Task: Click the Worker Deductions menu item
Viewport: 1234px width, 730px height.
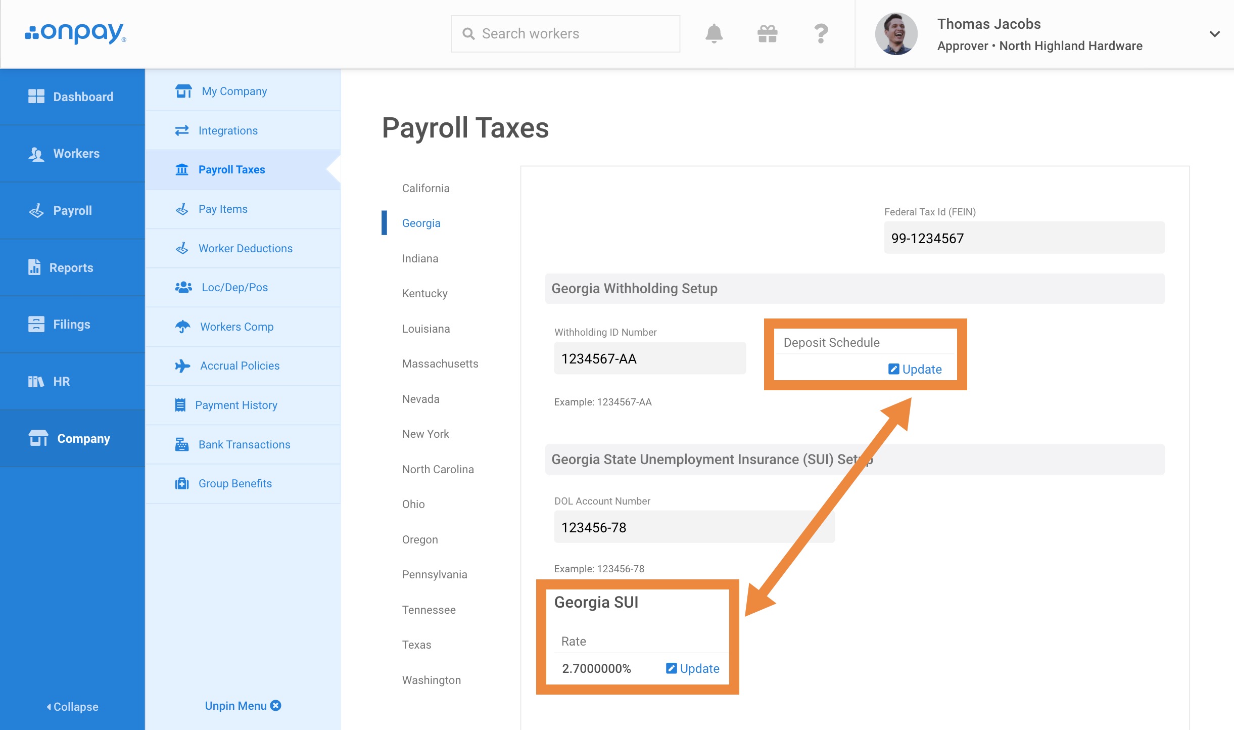Action: (x=246, y=248)
